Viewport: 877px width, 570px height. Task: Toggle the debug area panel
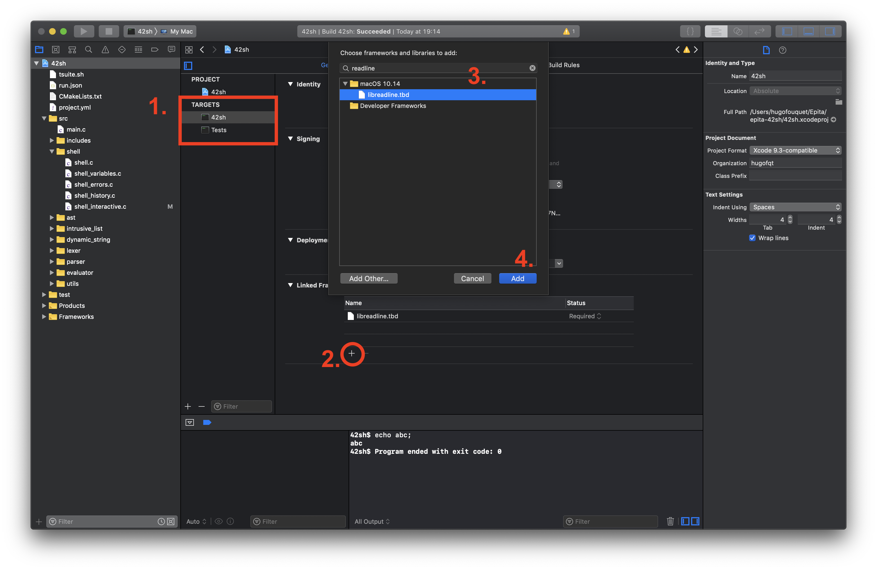click(x=808, y=31)
